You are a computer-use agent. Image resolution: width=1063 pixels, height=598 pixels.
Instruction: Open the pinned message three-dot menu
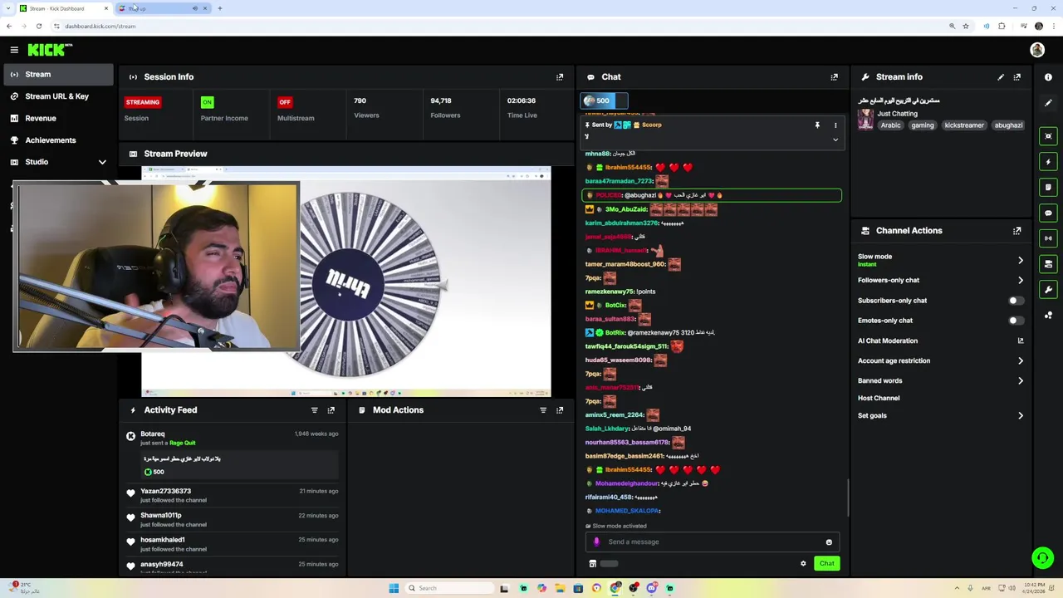835,125
